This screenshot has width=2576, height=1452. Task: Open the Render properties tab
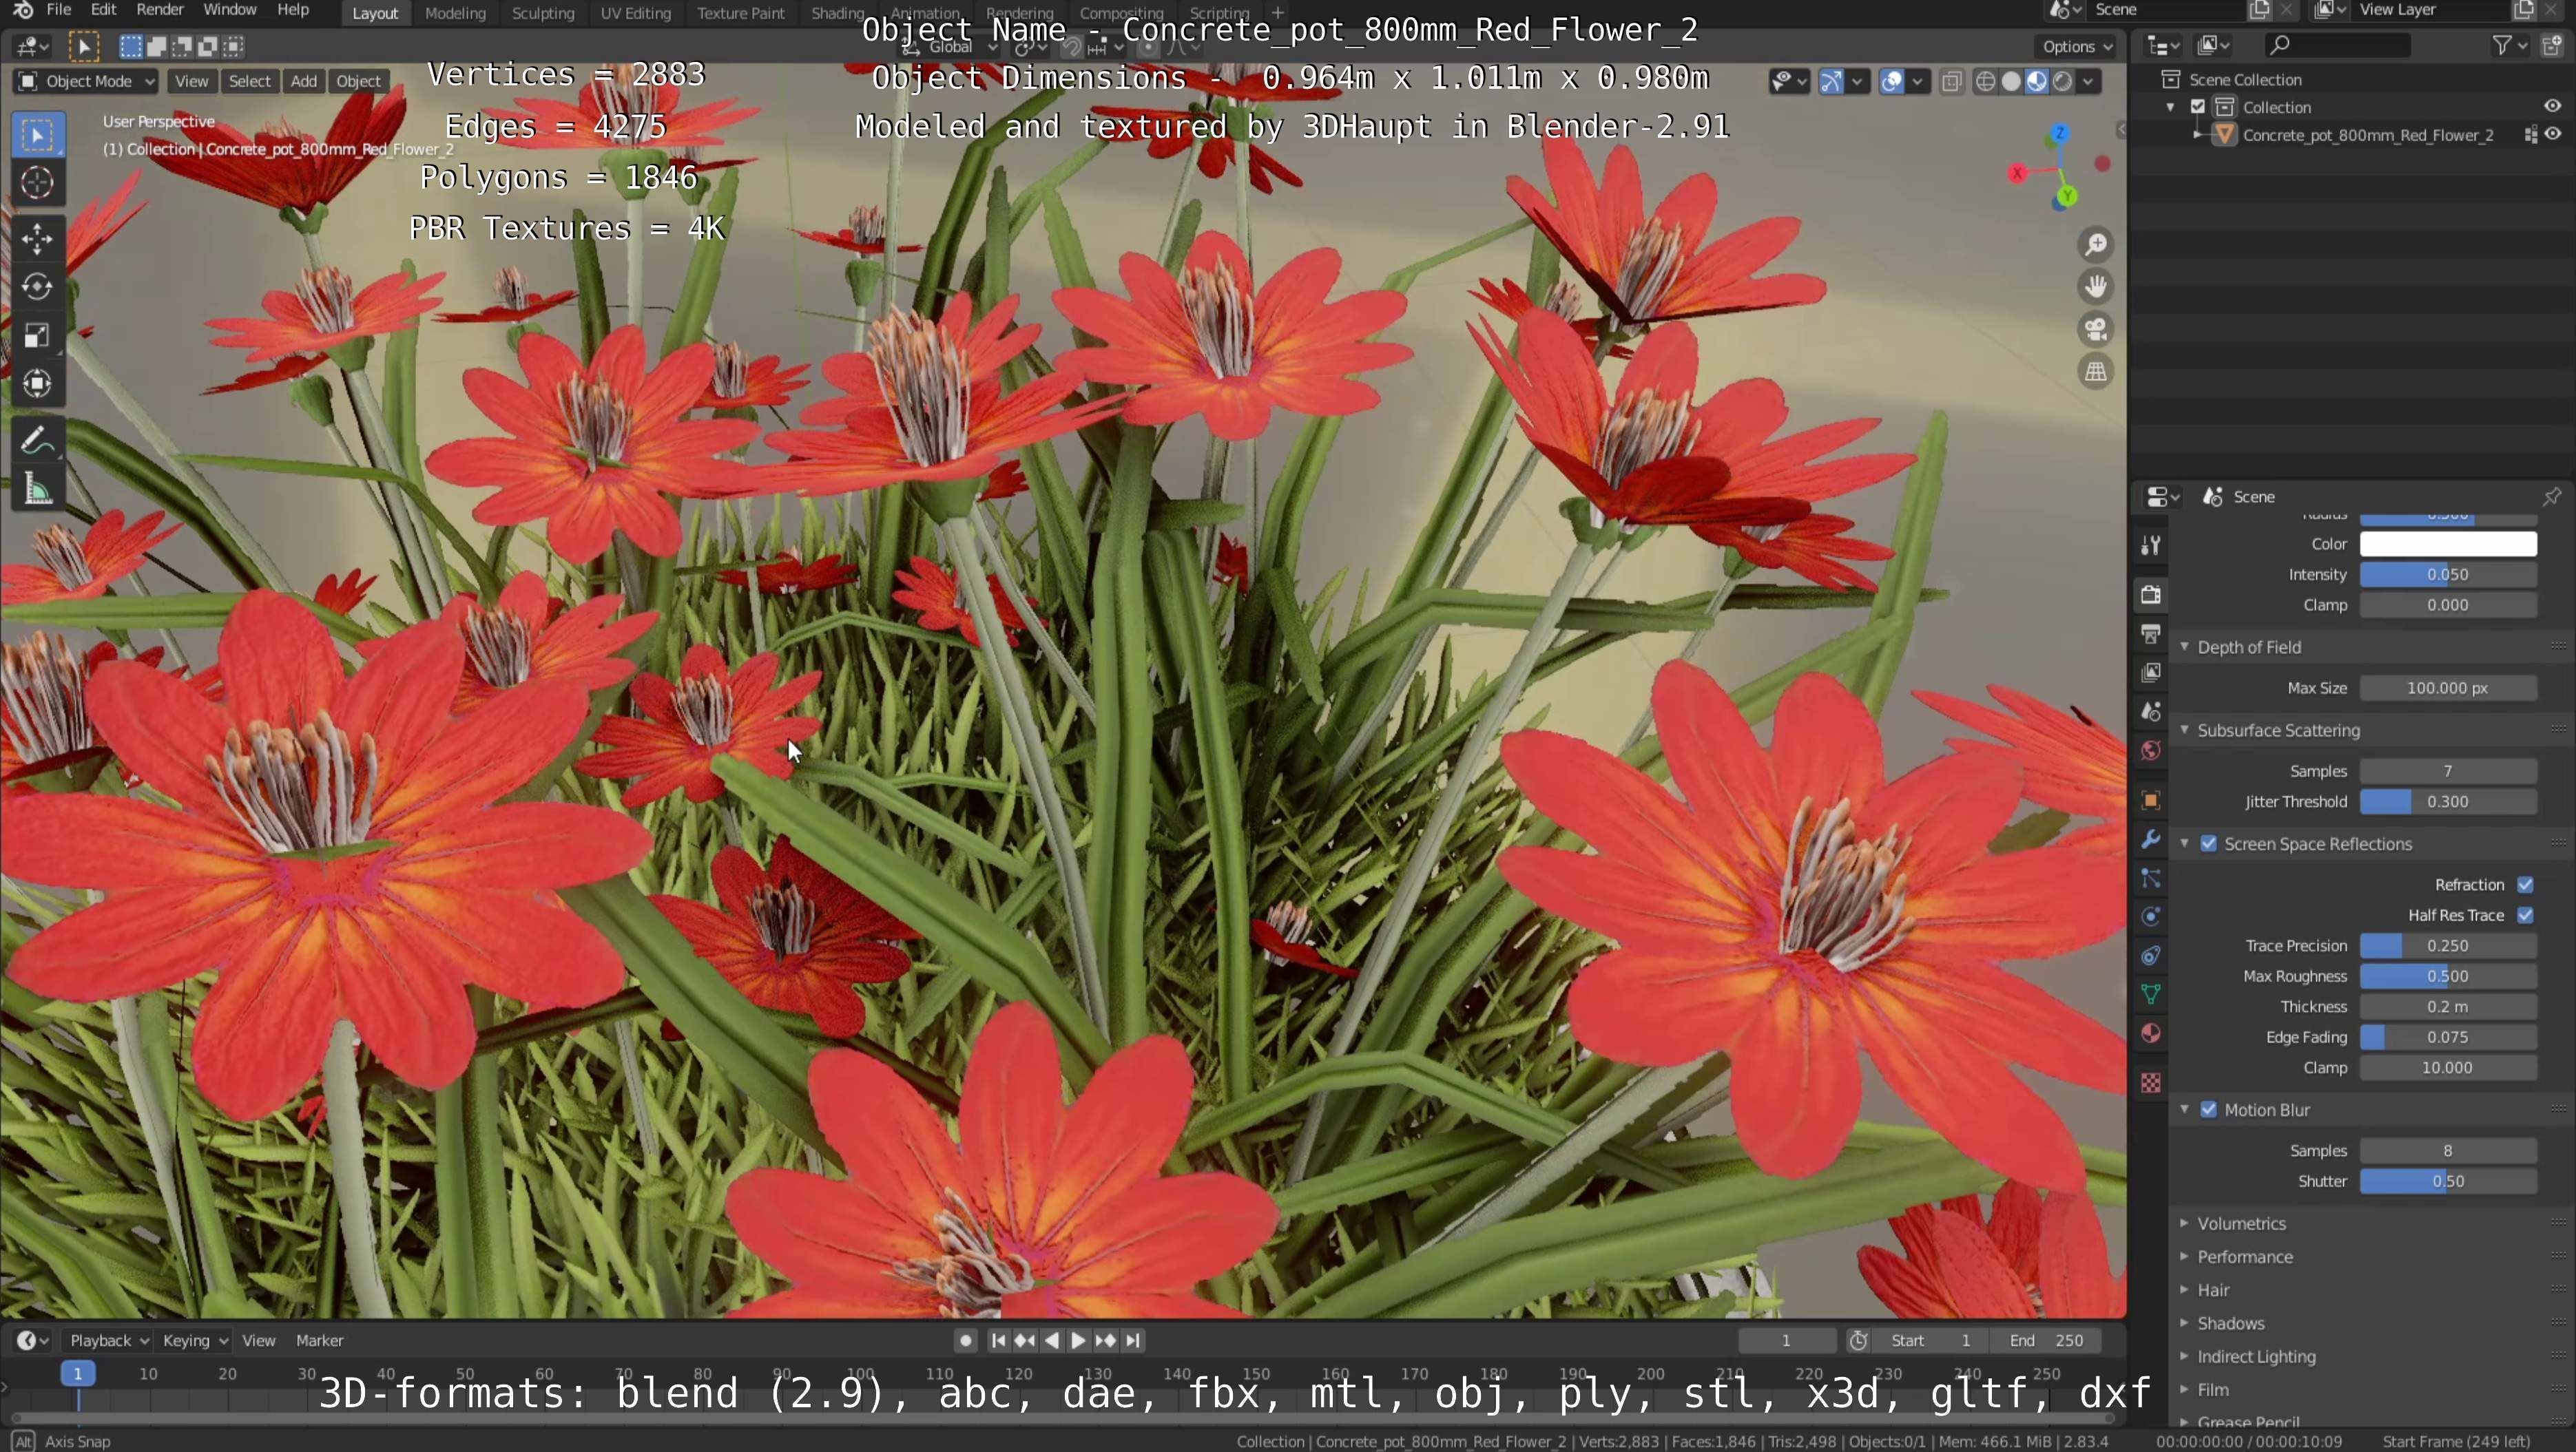2151,595
